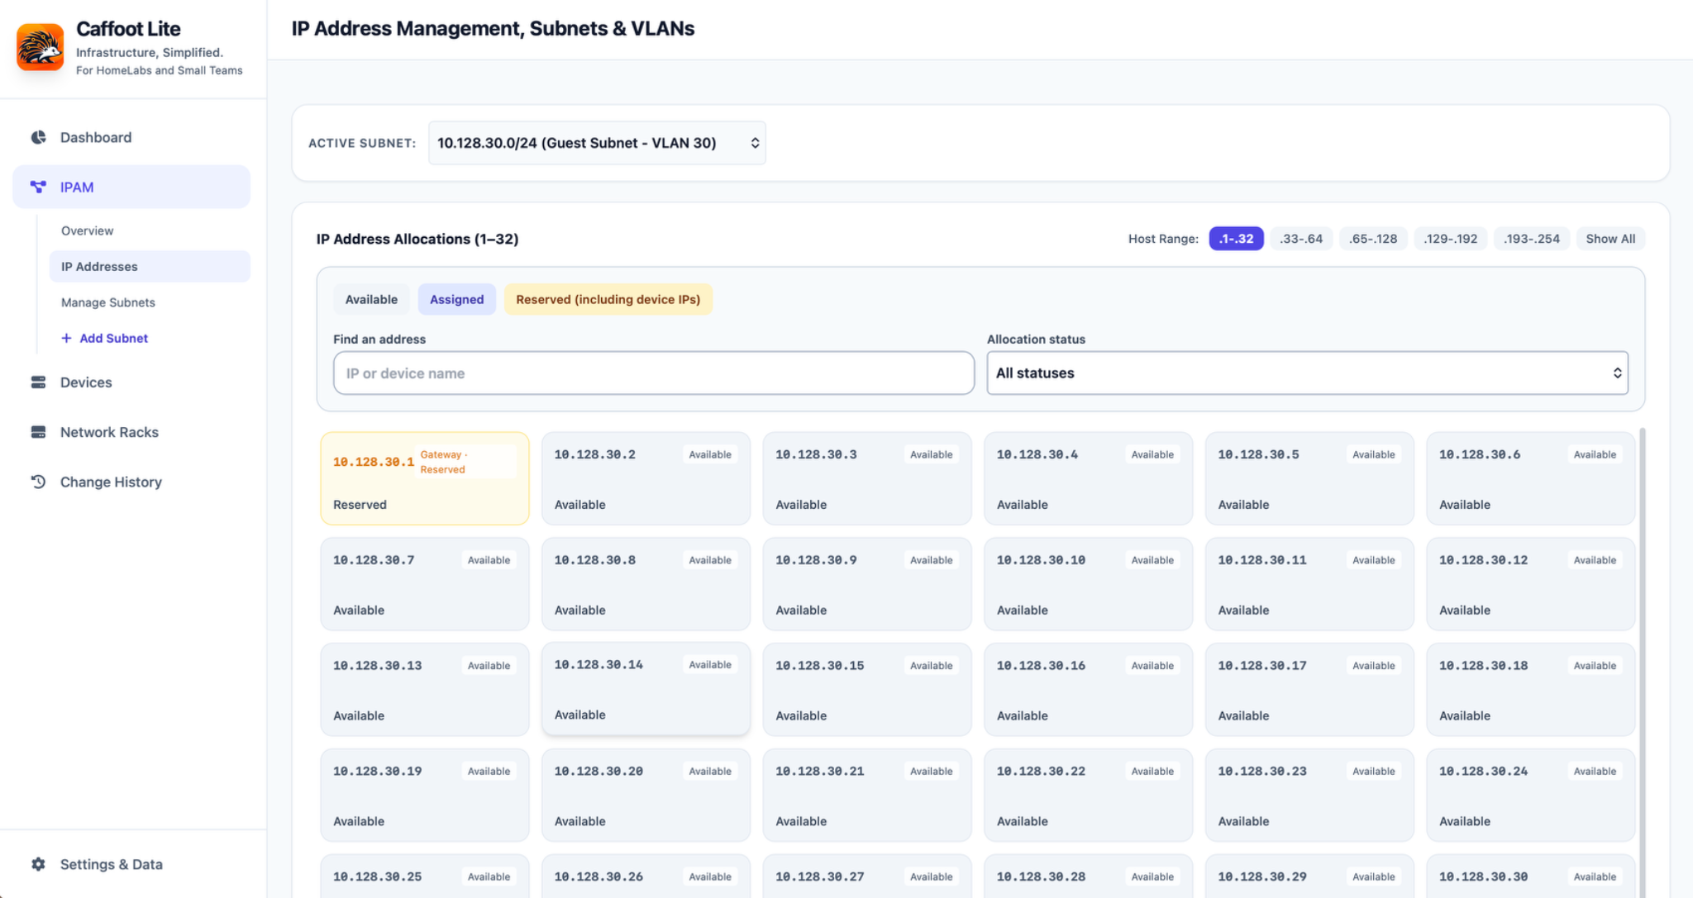Open Dashboard via its pie chart icon
Screen dimensions: 1693x898
pyautogui.click(x=38, y=137)
